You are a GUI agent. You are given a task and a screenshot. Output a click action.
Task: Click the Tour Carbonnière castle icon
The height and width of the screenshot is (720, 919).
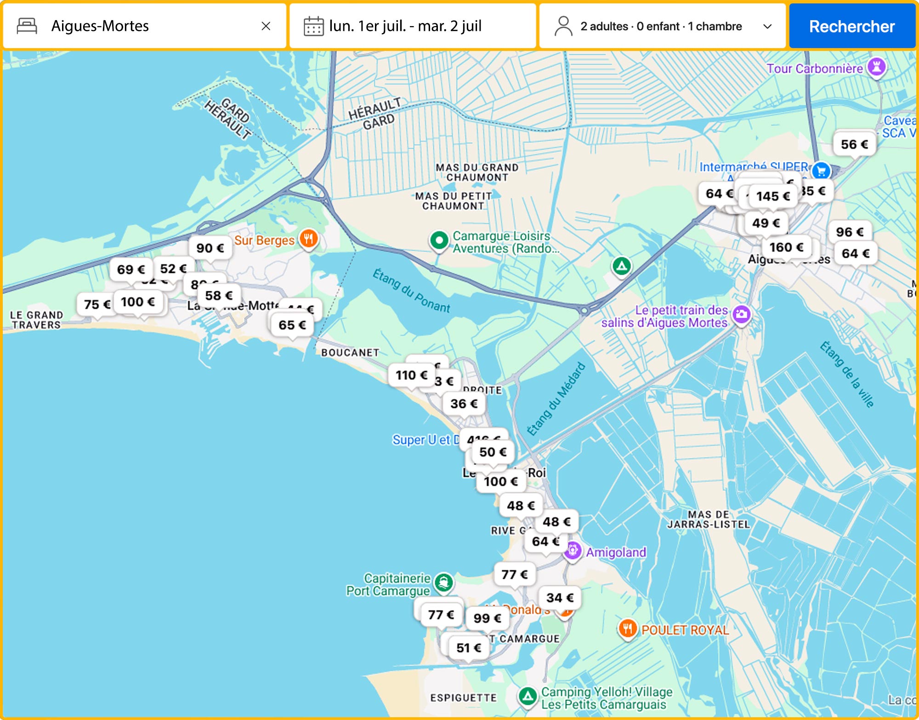tap(876, 67)
